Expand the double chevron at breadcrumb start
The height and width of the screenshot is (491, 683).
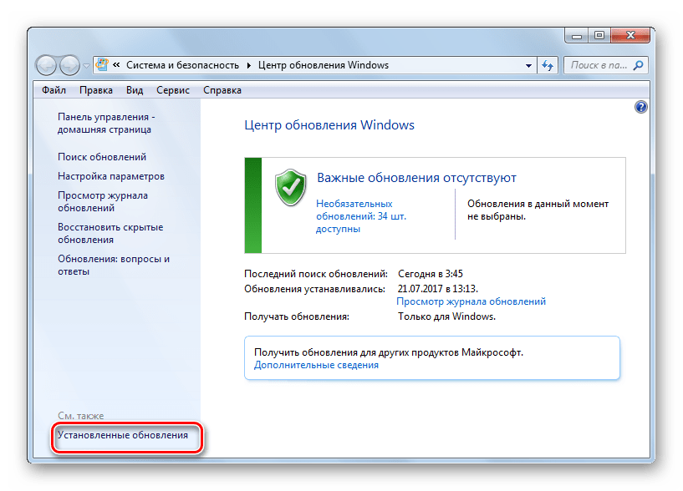116,65
